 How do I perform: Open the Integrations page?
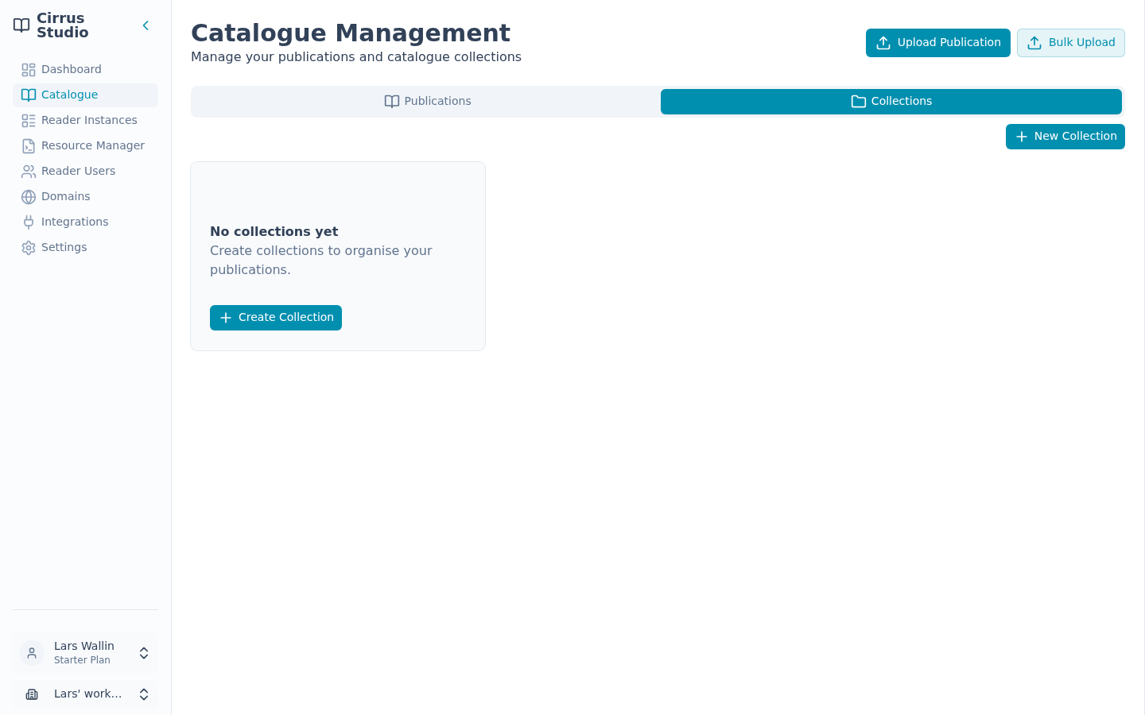point(85,222)
